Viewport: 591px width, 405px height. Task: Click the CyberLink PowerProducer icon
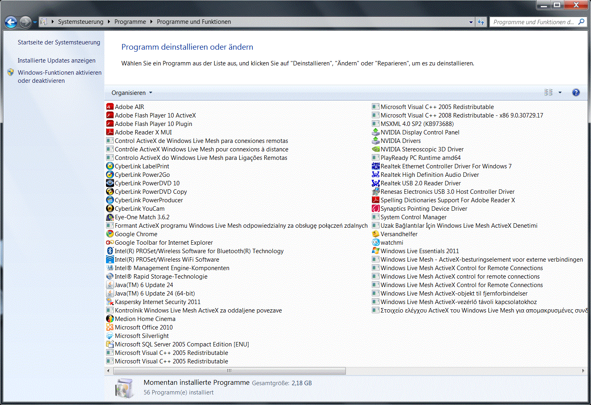coord(110,200)
